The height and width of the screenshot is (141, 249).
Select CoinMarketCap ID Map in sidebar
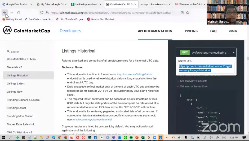tap(21, 59)
